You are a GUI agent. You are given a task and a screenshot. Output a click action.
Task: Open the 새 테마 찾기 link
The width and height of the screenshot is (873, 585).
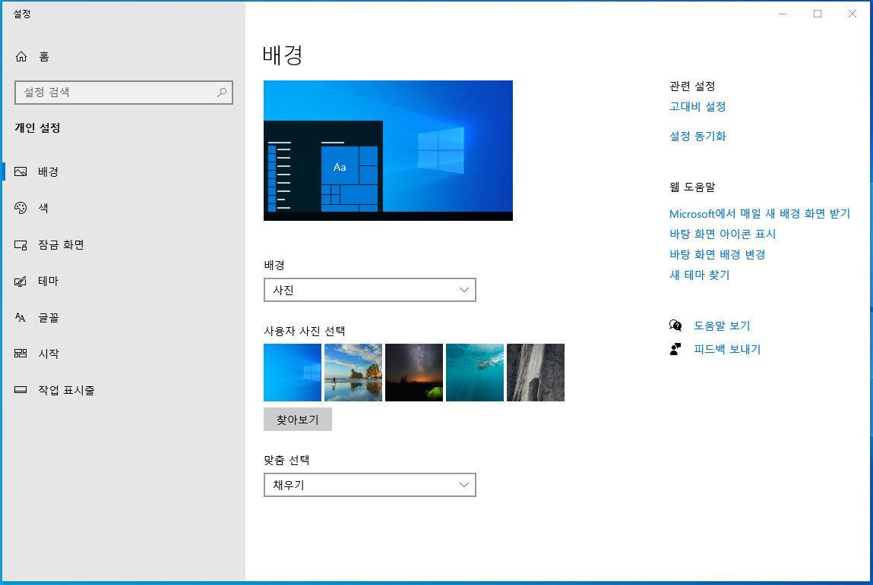699,275
